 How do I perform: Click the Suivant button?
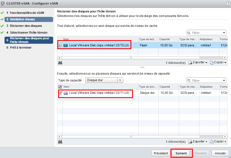181,153
